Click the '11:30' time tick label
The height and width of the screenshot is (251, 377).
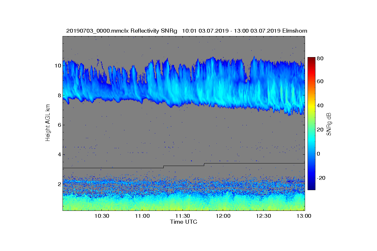point(183,216)
